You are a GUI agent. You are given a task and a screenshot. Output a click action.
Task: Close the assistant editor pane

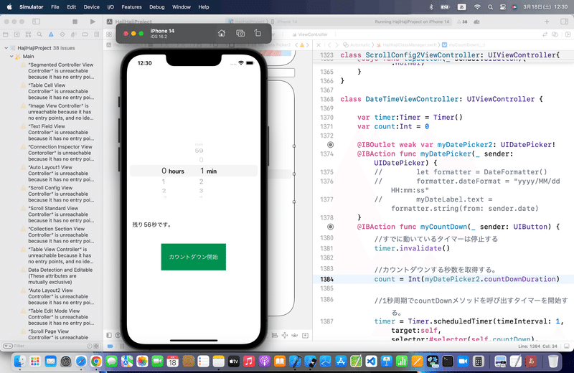(x=319, y=45)
